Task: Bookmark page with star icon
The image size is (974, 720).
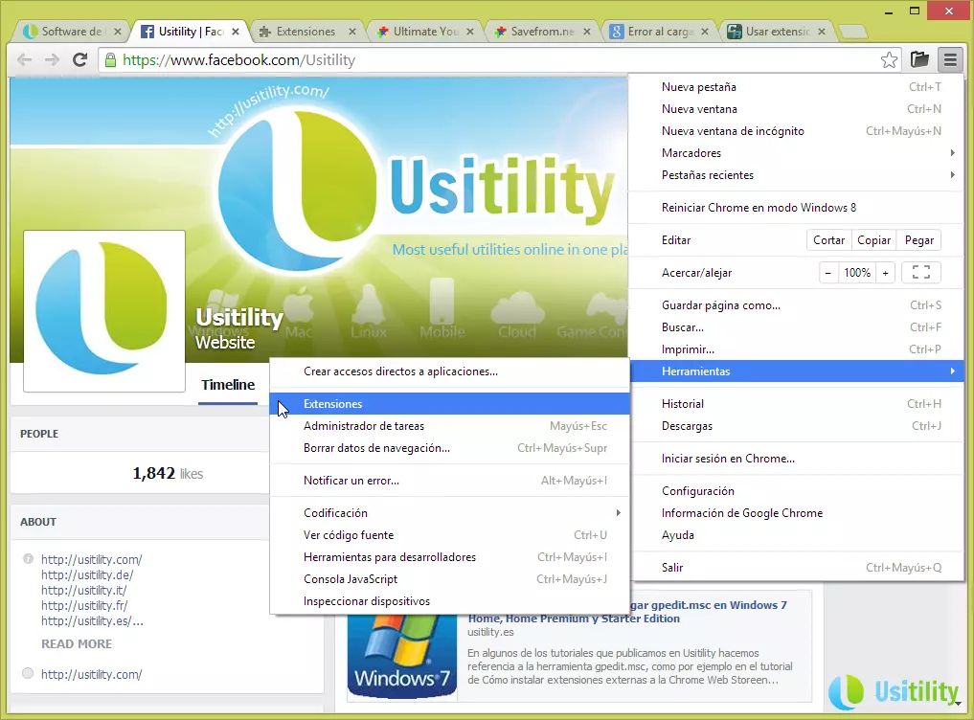Action: click(x=890, y=60)
